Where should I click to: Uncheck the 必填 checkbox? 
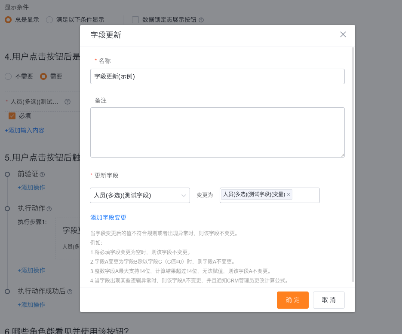click(x=12, y=115)
